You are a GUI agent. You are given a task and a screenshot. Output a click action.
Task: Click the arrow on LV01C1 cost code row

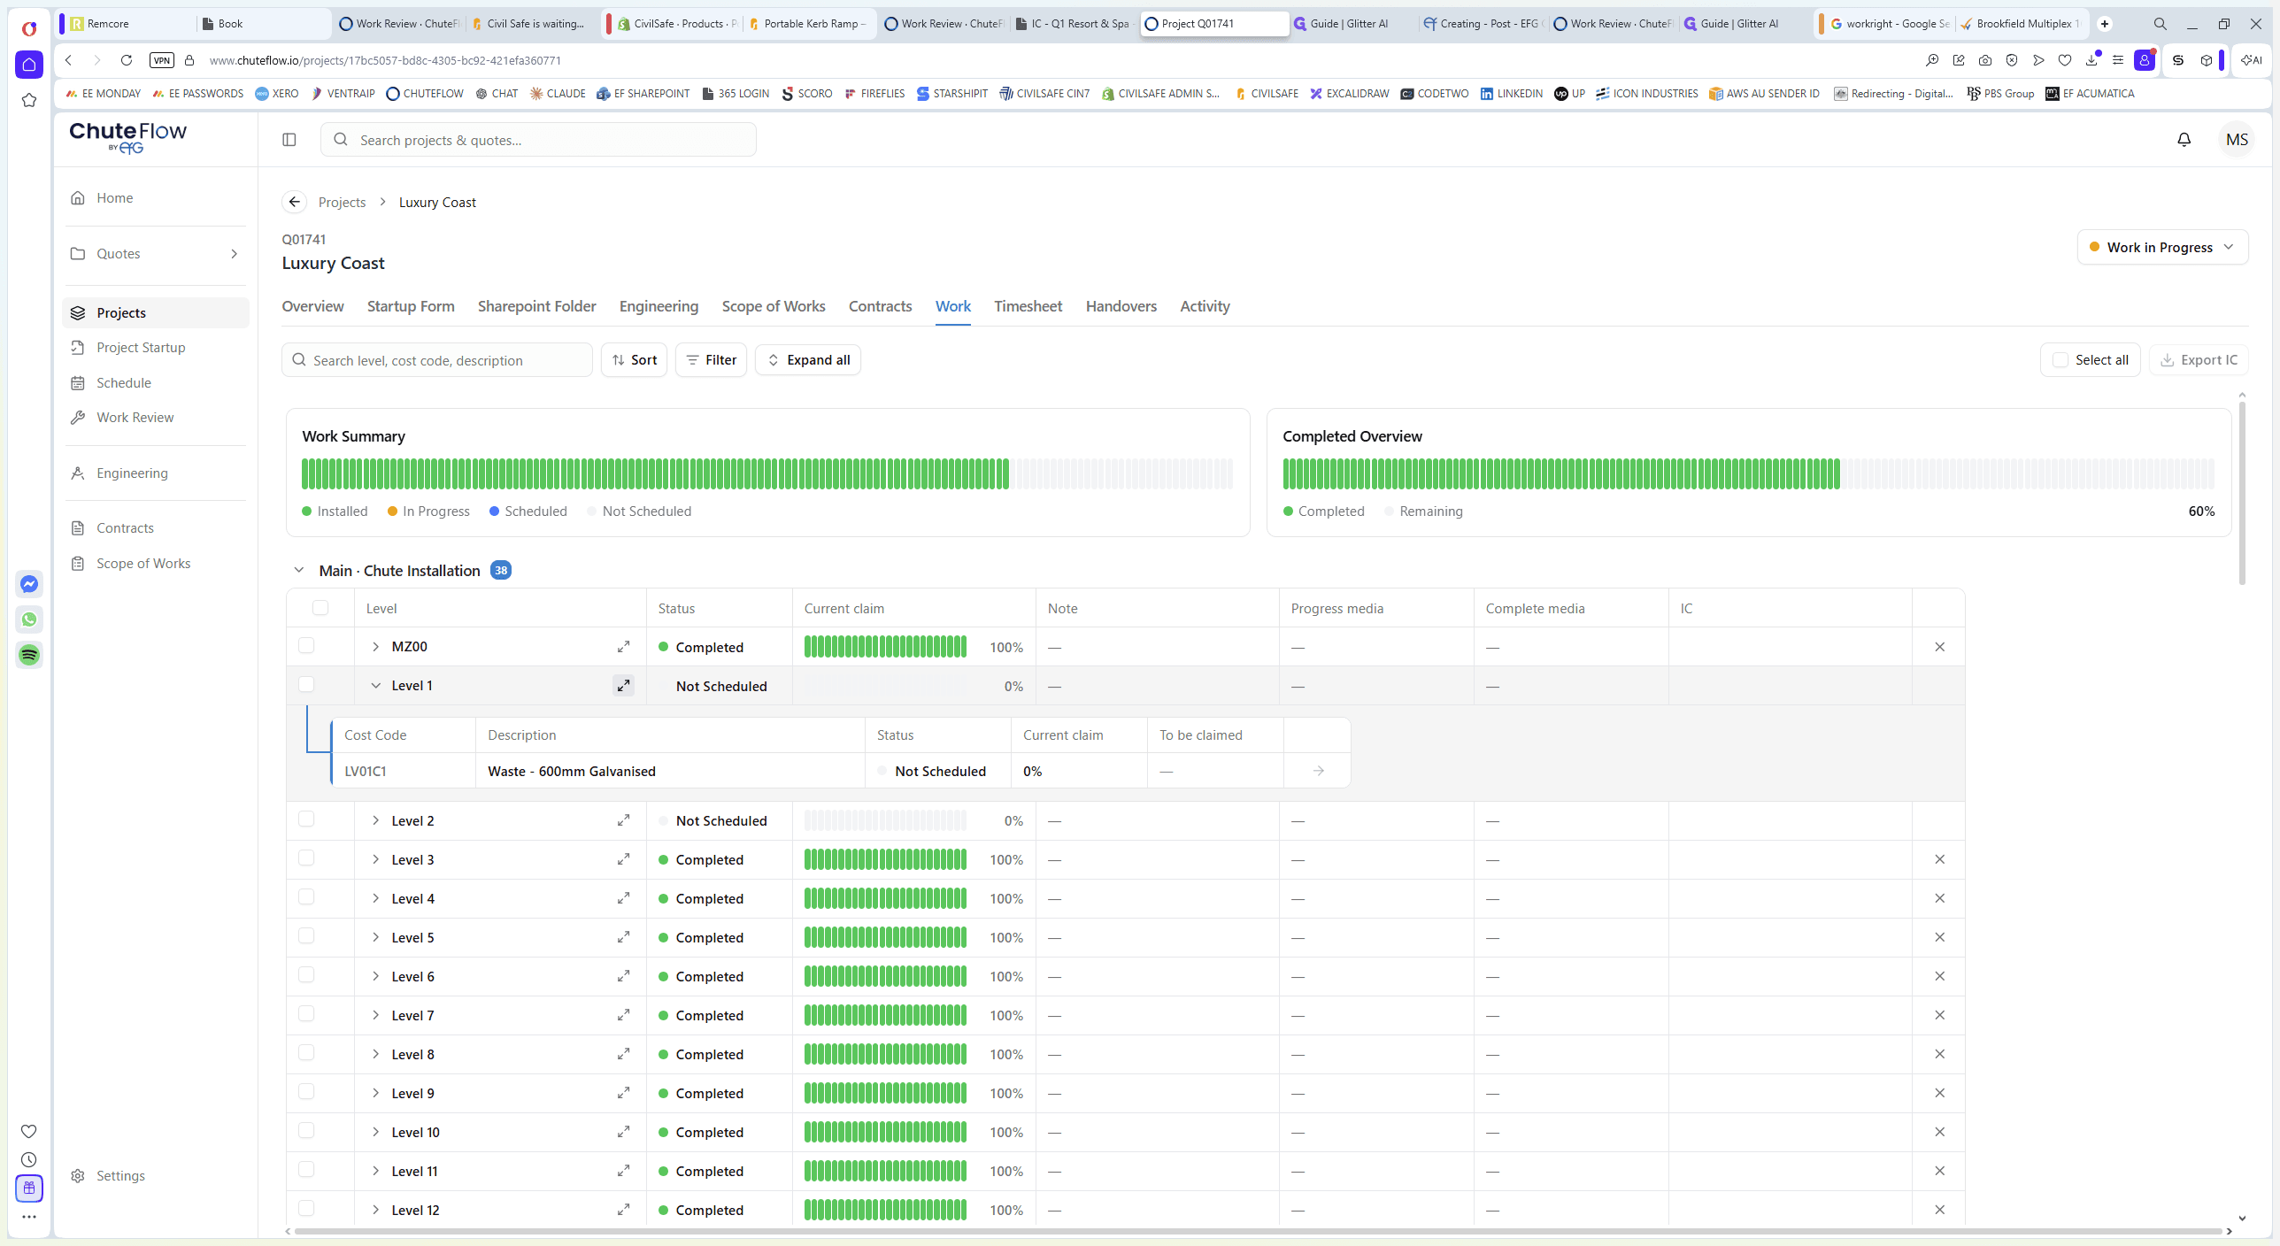pos(1319,771)
